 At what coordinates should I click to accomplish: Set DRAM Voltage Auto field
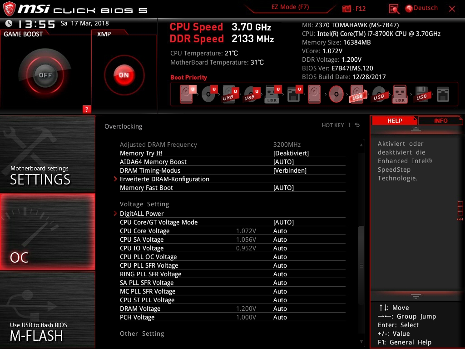[280, 309]
